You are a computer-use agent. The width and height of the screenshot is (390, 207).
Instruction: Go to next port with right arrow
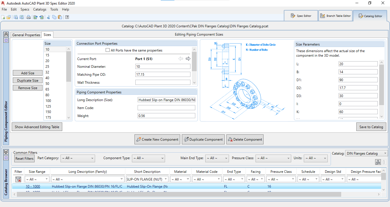[188, 59]
